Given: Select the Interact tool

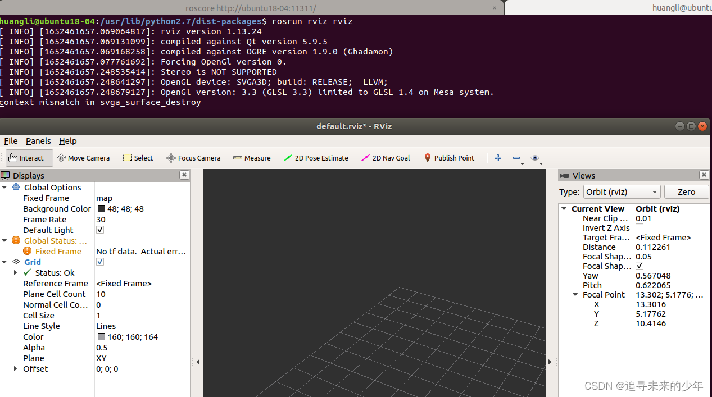Looking at the screenshot, I should (x=29, y=158).
